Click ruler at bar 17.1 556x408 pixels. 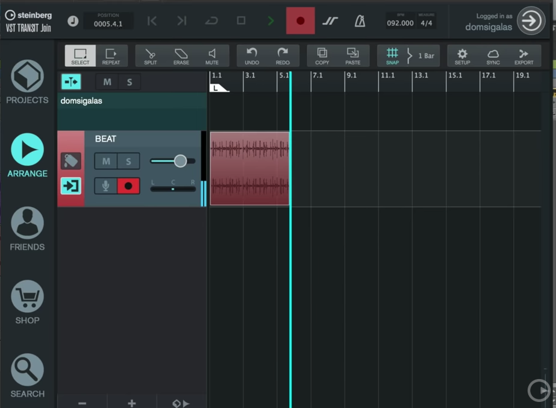click(x=489, y=75)
